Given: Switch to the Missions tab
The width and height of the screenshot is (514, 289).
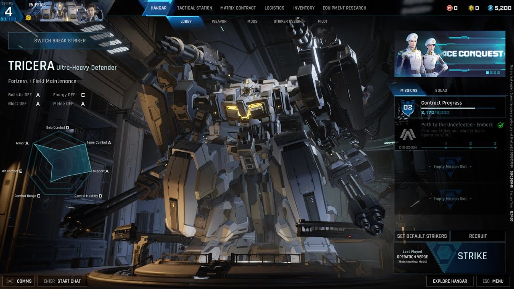Looking at the screenshot, I should click(x=409, y=90).
